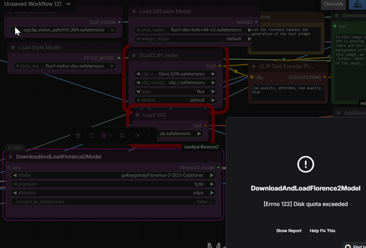
Task: Go to previous Florence model with left arrow
Action: (15, 175)
